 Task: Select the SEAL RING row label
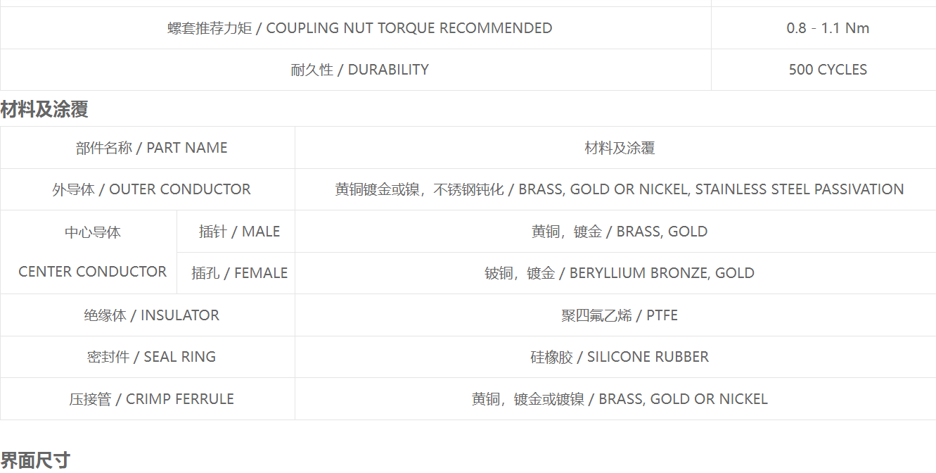148,357
